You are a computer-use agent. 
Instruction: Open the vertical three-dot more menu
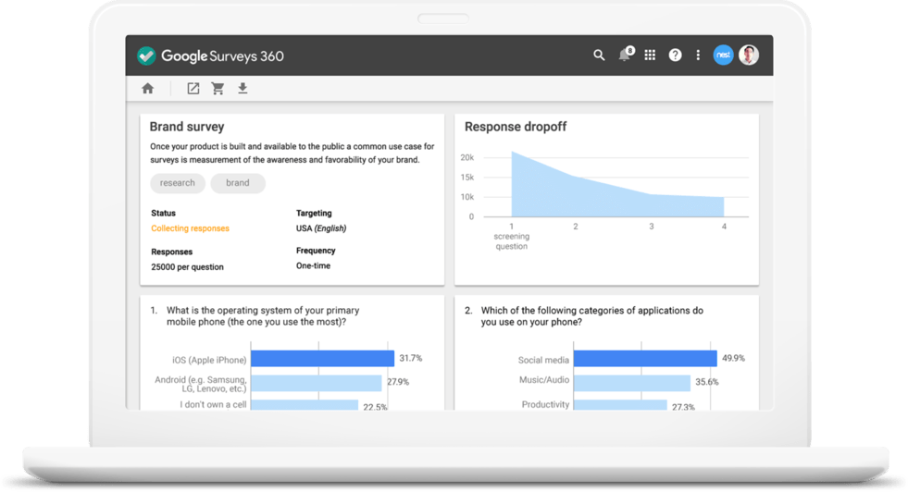(x=698, y=55)
